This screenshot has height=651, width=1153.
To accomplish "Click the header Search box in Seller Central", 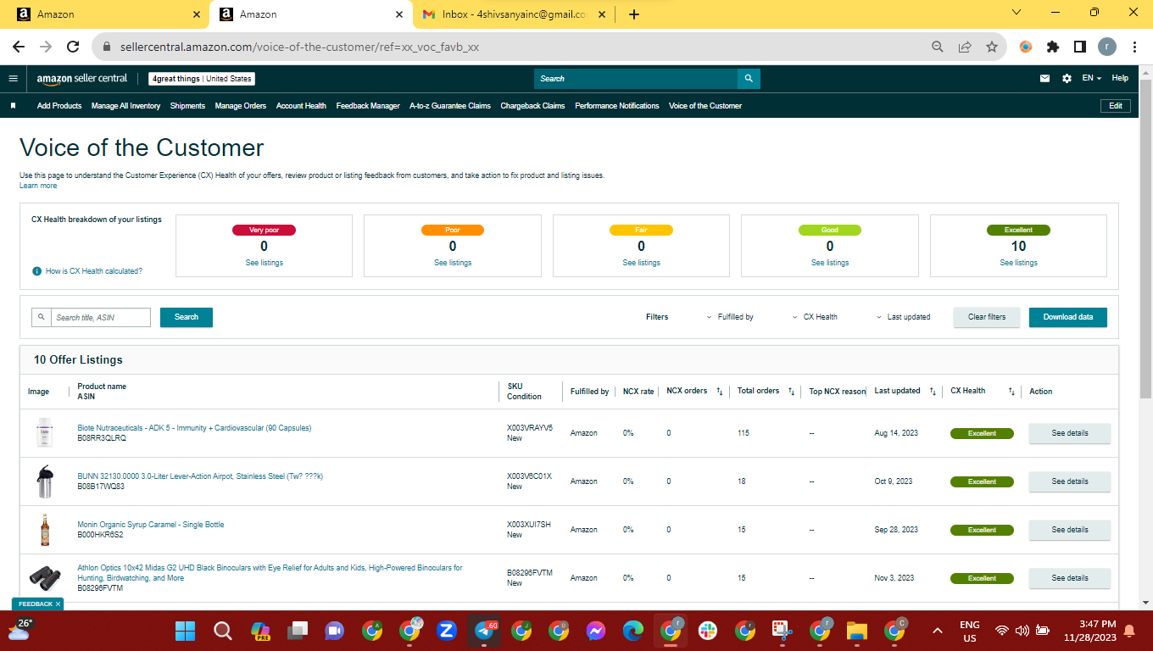I will (636, 79).
